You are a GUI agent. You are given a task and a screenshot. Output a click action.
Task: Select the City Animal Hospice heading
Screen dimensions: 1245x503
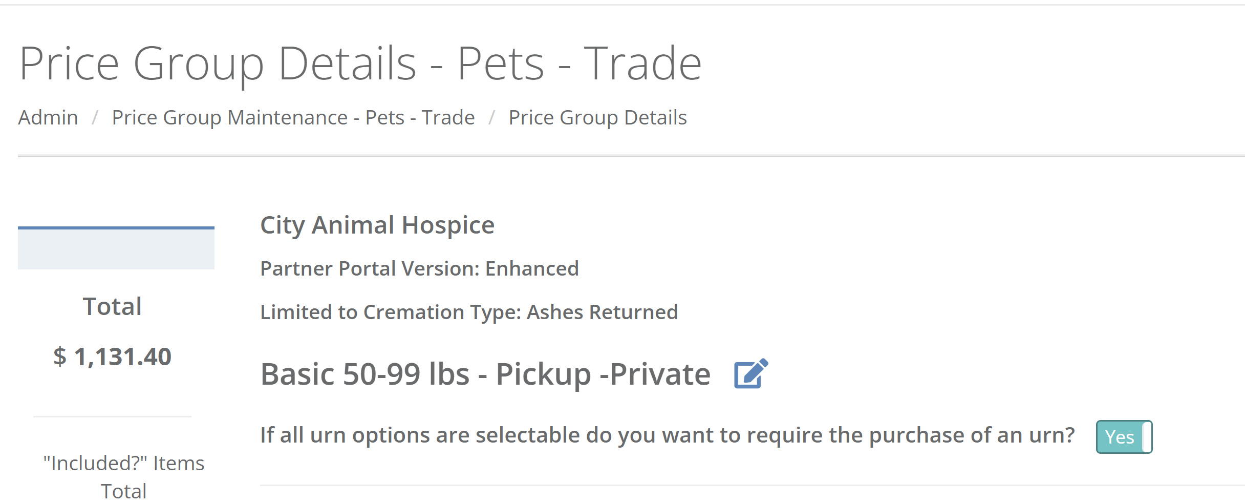pyautogui.click(x=377, y=225)
